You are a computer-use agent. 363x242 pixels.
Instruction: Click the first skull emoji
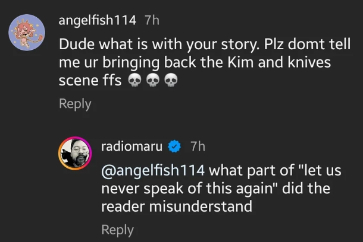[x=133, y=81]
